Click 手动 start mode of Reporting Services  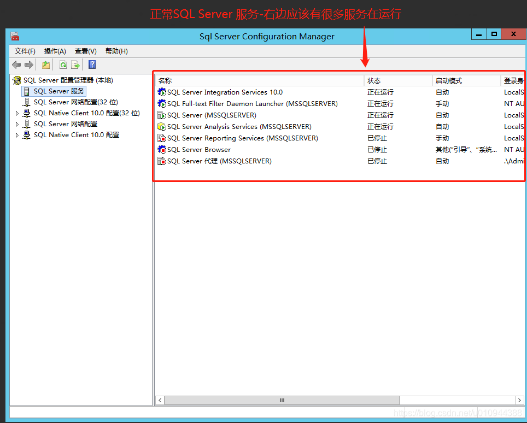coord(442,138)
